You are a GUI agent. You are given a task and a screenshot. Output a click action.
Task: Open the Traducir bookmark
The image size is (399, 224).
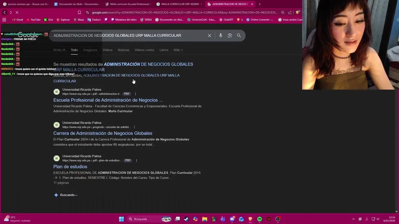(x=94, y=20)
